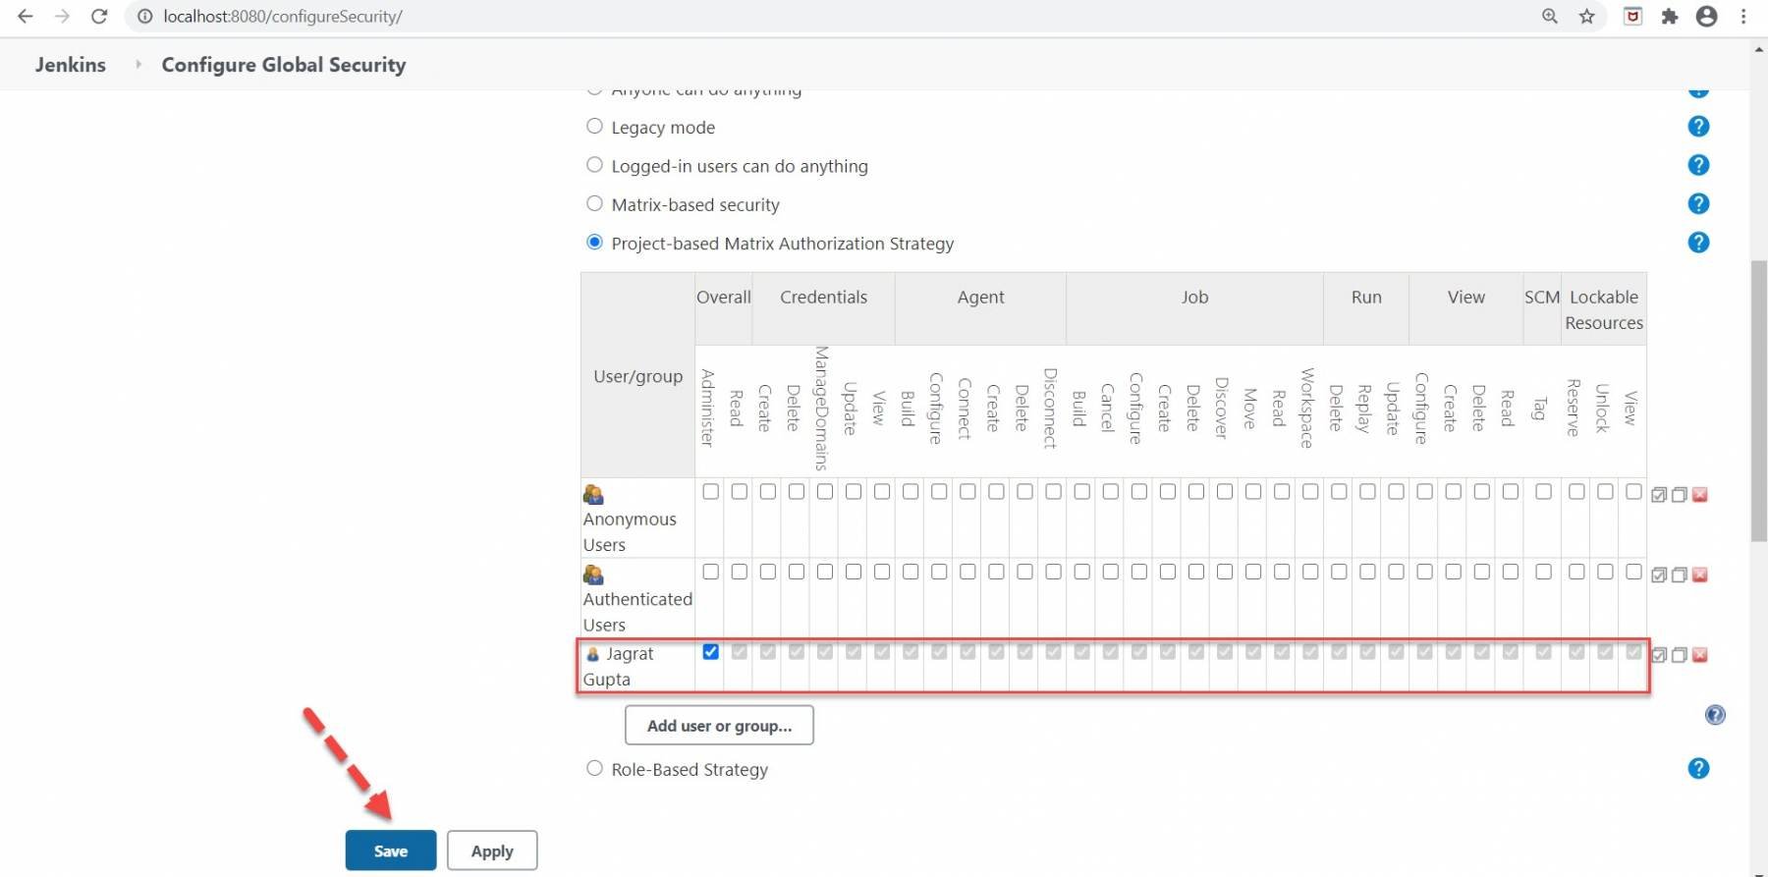Open help icon beside Add user or group
The image size is (1768, 877).
click(x=1715, y=715)
